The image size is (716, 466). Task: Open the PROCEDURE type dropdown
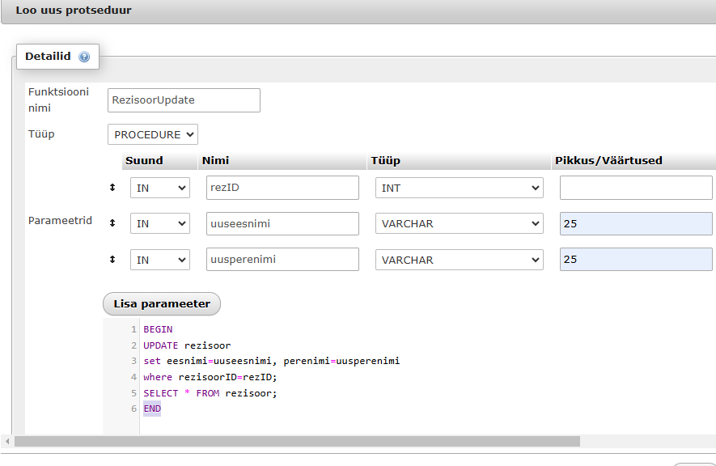coord(153,134)
